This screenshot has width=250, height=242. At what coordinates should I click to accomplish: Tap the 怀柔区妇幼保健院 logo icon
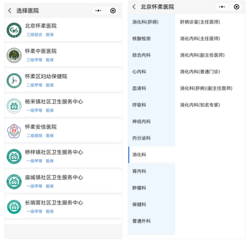(14, 81)
